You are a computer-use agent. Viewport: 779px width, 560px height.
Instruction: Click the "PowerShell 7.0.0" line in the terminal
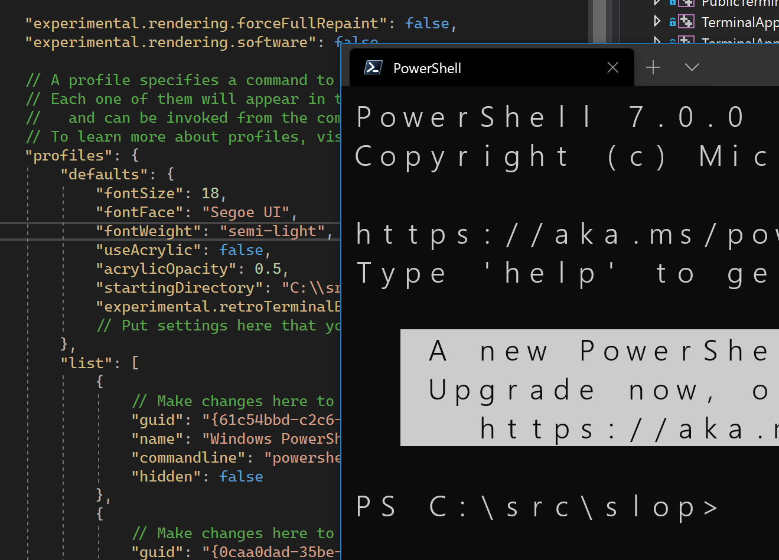click(x=550, y=117)
